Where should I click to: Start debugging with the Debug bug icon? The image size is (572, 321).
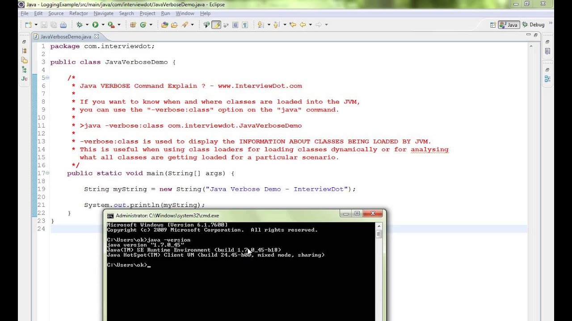(x=80, y=25)
